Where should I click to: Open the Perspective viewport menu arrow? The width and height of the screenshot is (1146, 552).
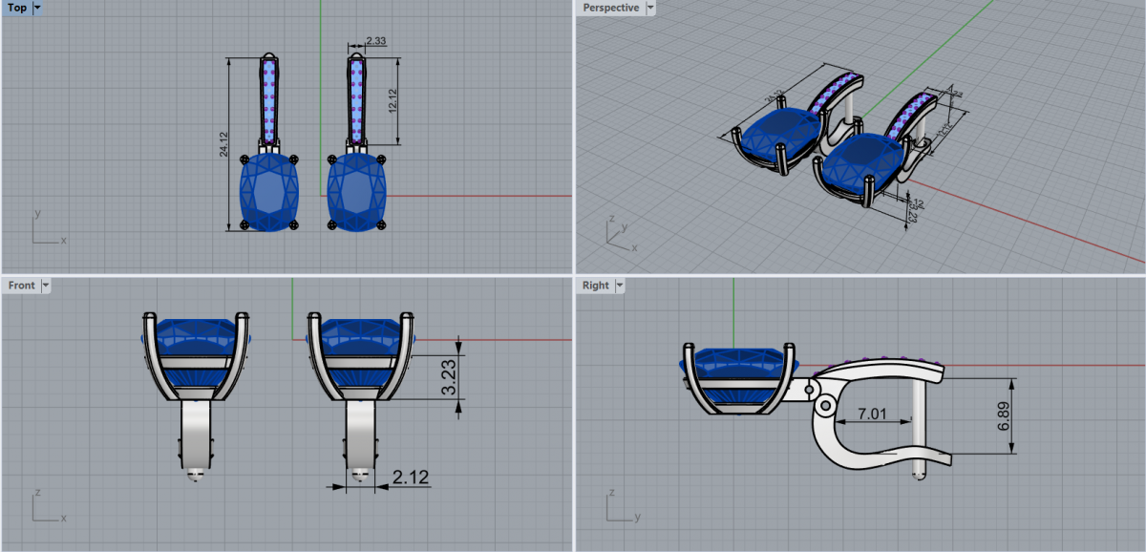coord(650,8)
